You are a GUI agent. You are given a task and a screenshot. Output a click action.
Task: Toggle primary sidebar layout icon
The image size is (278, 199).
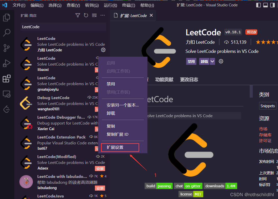click(258, 5)
